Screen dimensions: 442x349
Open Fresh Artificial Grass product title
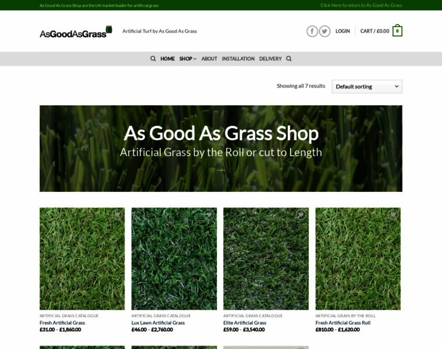62,323
